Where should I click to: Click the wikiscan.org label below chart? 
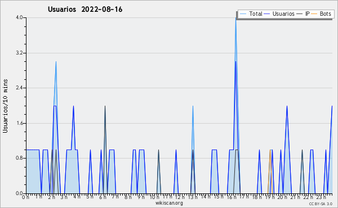pos(169,203)
